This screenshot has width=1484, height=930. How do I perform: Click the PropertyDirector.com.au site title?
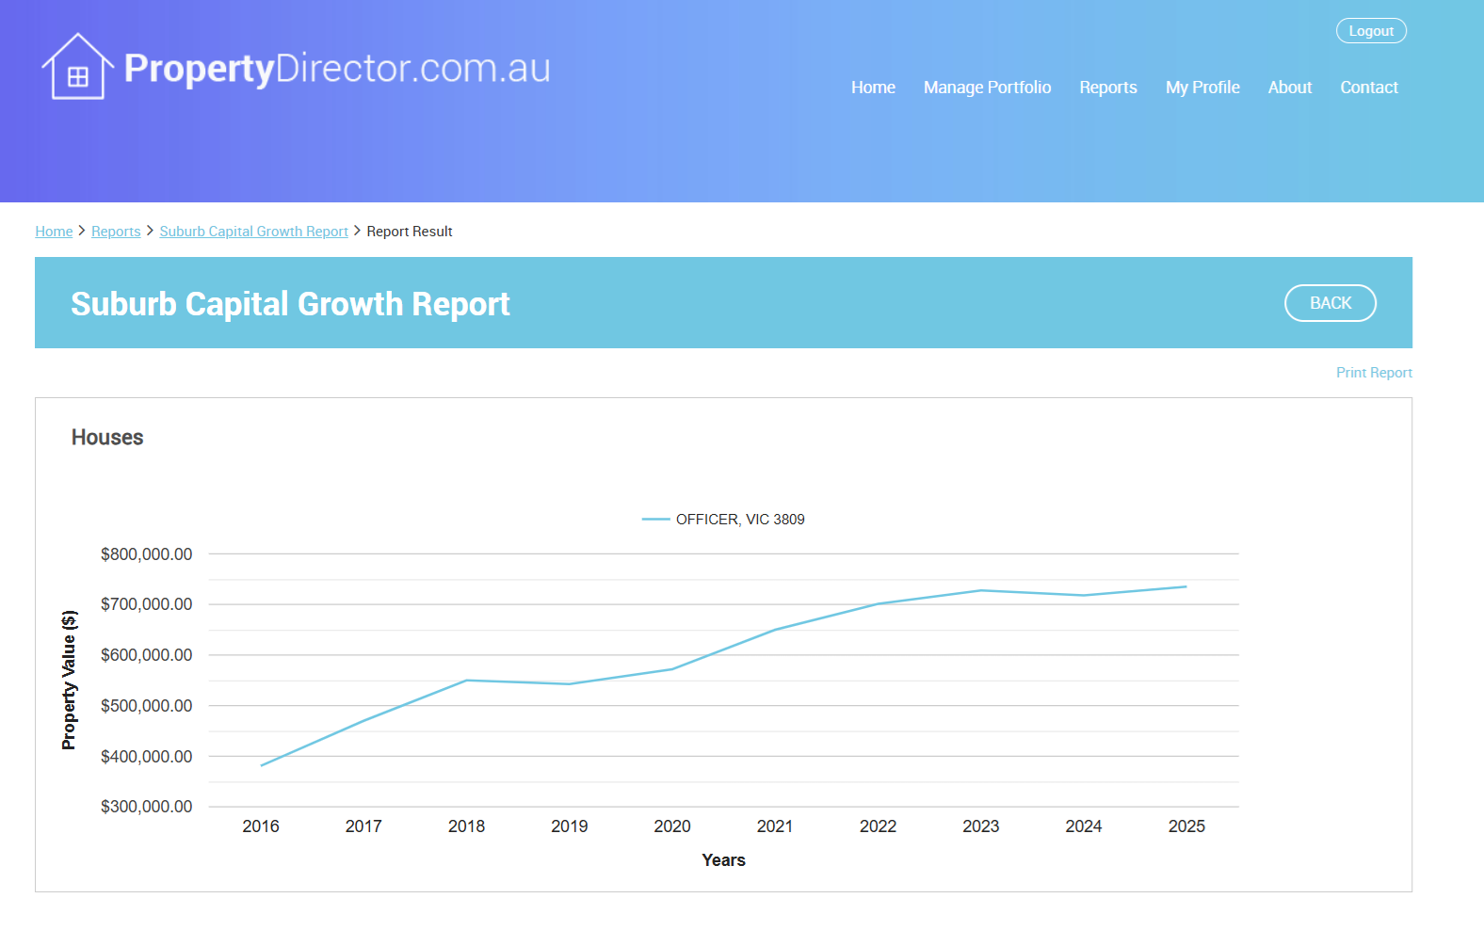tap(337, 69)
